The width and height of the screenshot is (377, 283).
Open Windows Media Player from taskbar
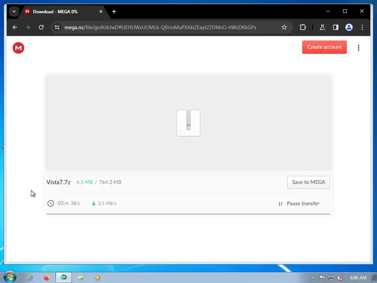tap(97, 277)
